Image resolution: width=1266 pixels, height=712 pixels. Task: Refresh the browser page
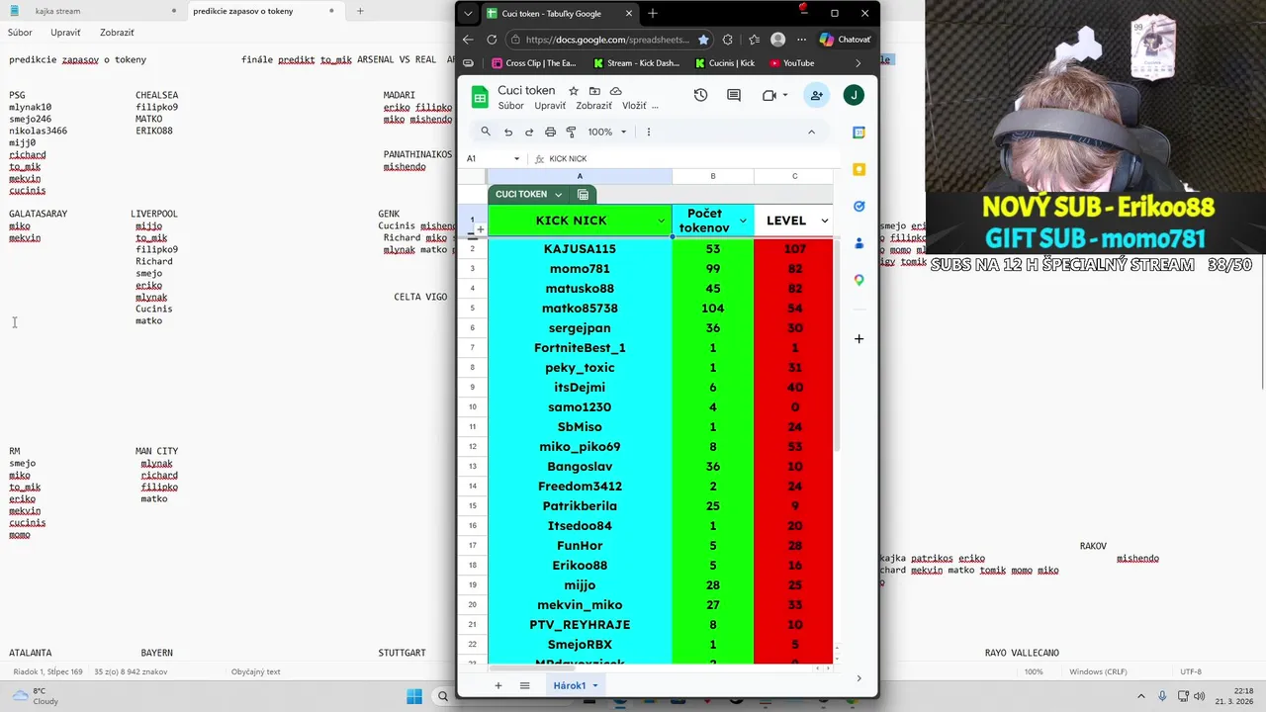click(x=492, y=40)
